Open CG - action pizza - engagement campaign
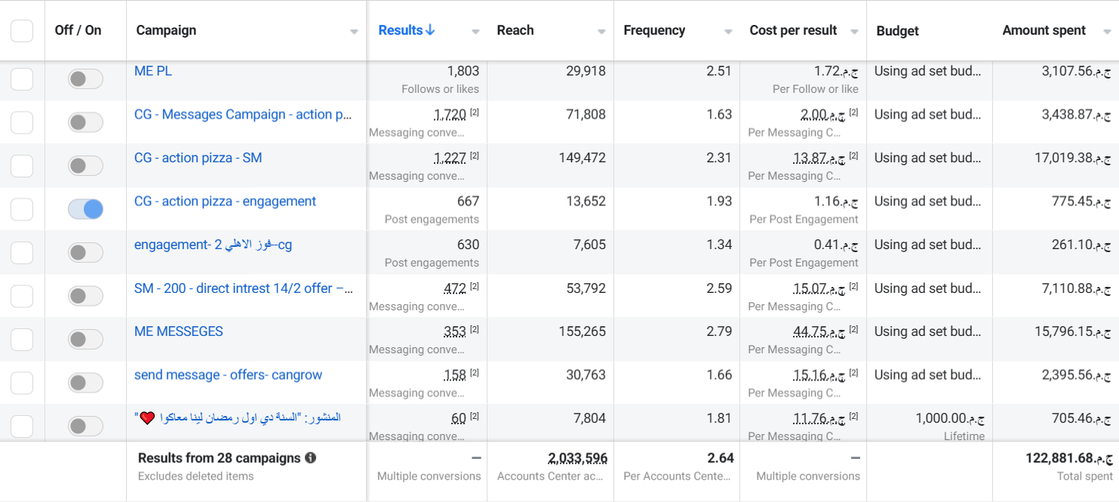Image resolution: width=1119 pixels, height=502 pixels. 225,202
